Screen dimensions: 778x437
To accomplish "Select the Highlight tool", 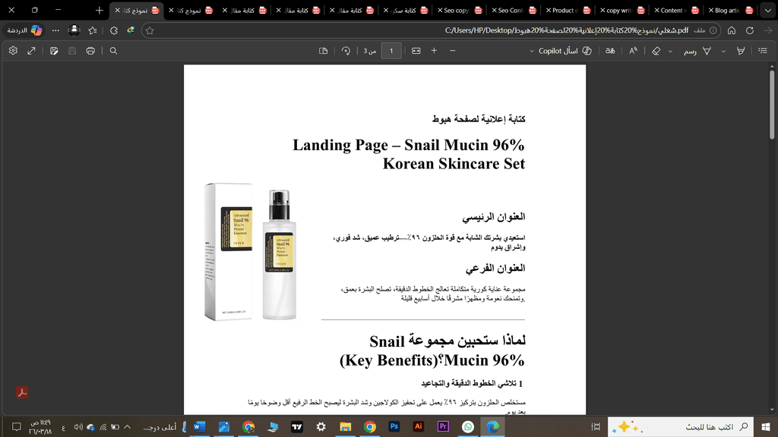I will click(740, 51).
